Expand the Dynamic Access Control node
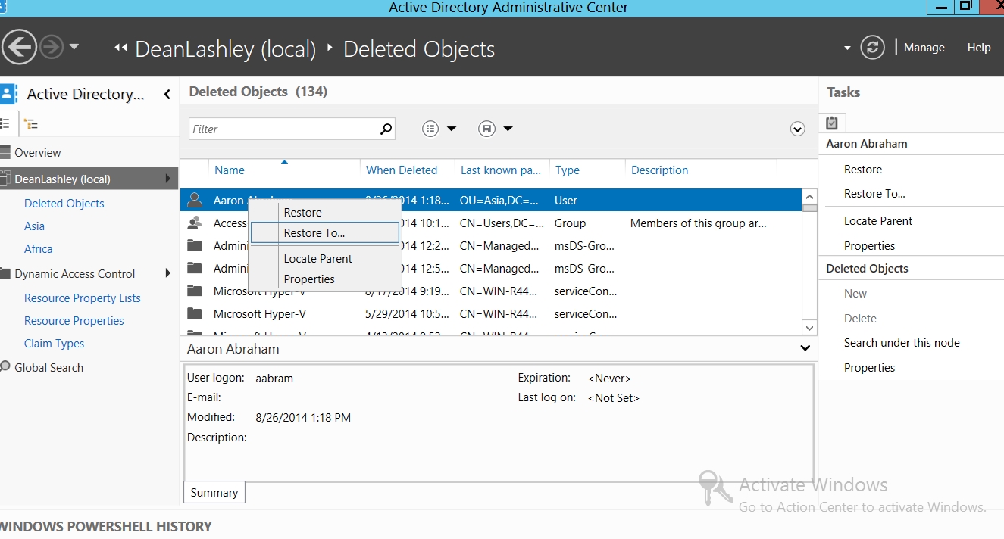The width and height of the screenshot is (1004, 539). point(167,273)
